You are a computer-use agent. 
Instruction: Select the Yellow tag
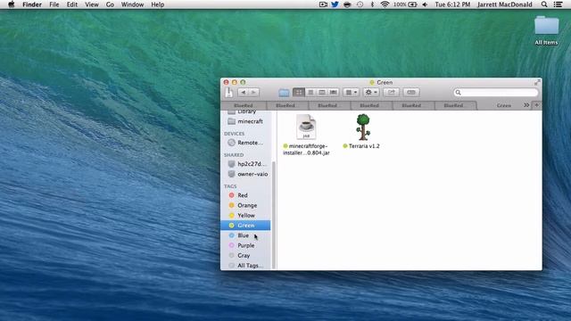(x=246, y=216)
